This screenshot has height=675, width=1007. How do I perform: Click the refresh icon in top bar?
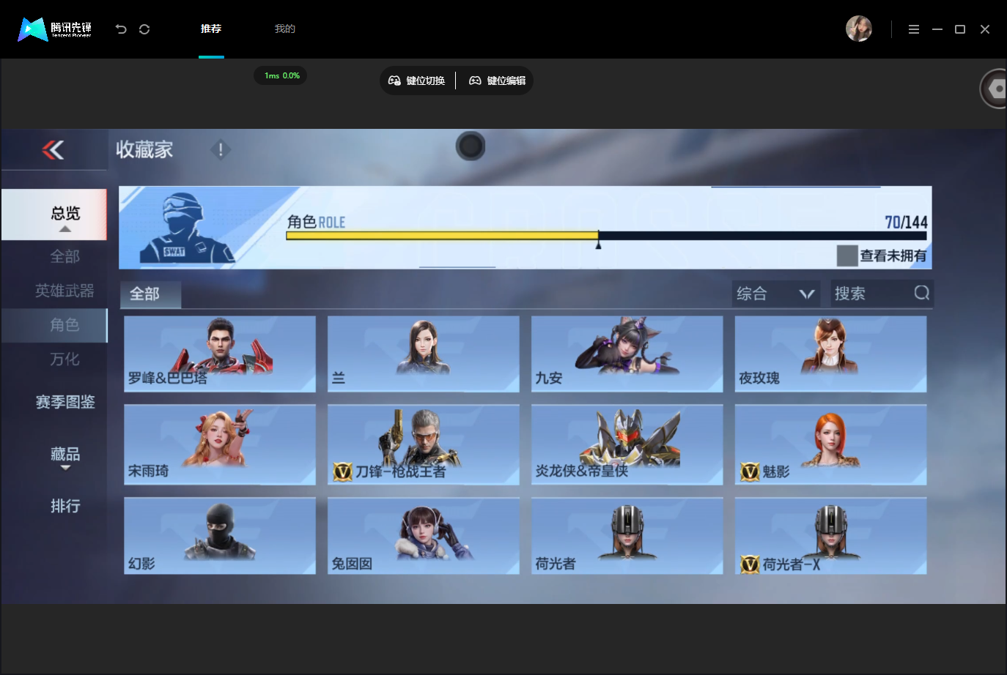click(144, 29)
